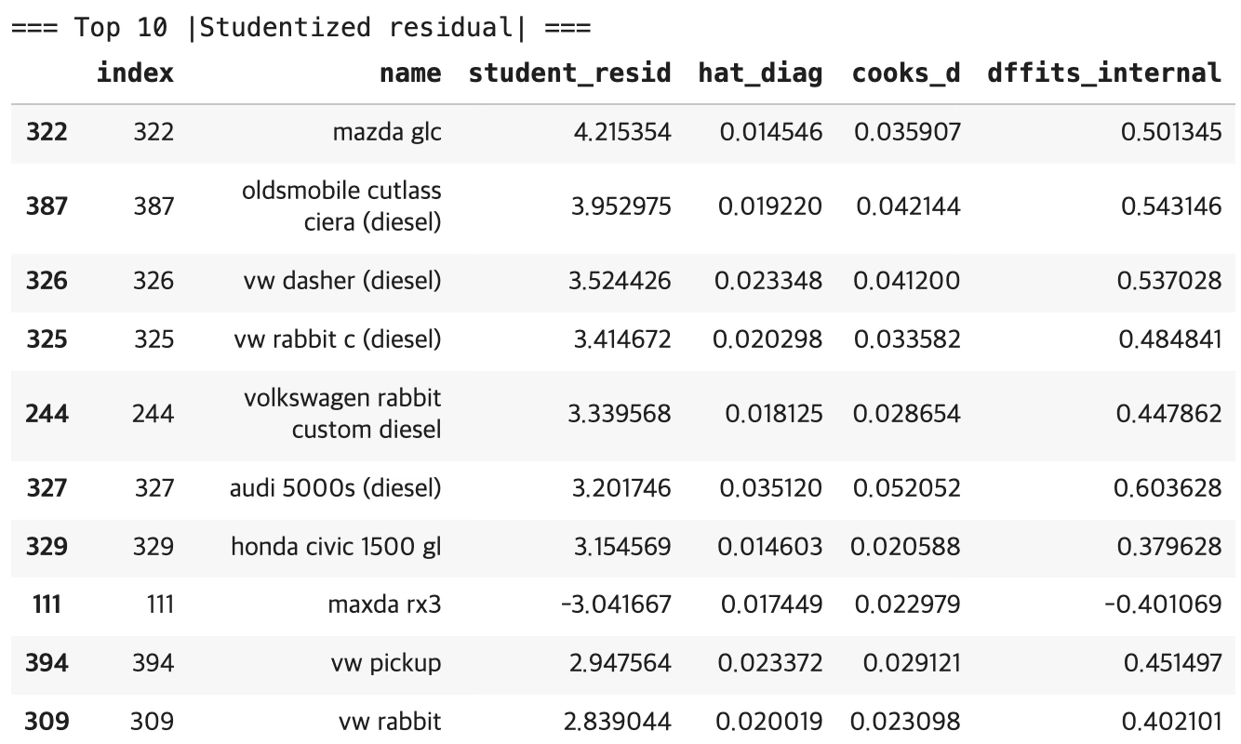Image resolution: width=1241 pixels, height=744 pixels.
Task: Select the oldsmobile cutlass ciera (diesel) cell
Action: [341, 206]
